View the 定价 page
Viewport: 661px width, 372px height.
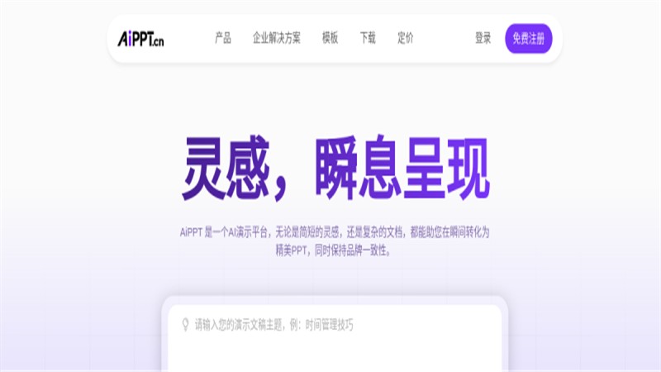406,38
